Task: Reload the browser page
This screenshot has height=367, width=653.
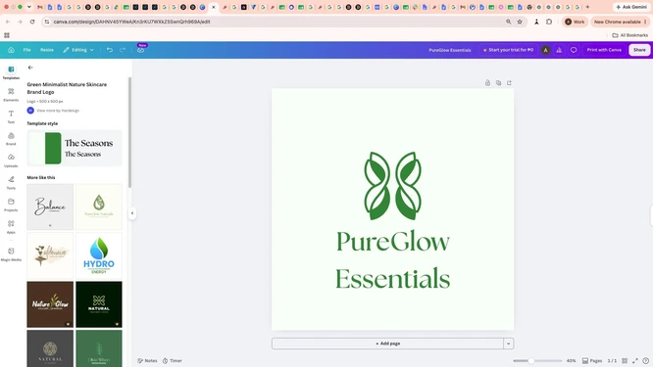Action: 32,22
